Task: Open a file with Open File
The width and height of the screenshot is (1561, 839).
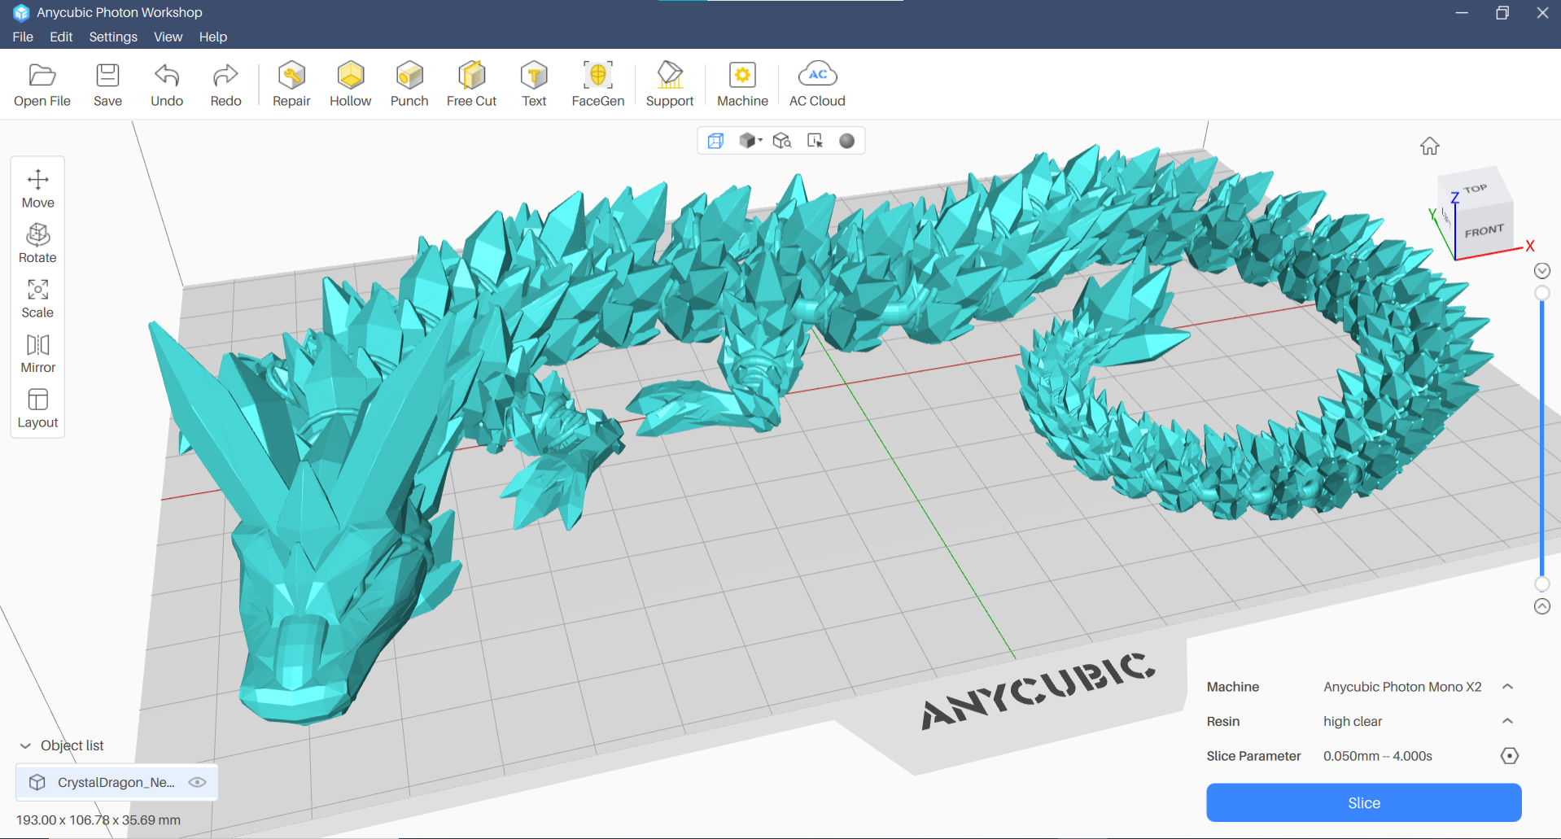Action: click(42, 85)
